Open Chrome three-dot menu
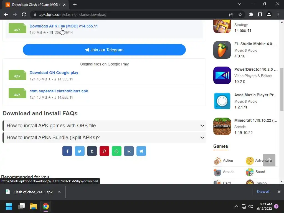This screenshot has height=213, width=284. pos(278,14)
